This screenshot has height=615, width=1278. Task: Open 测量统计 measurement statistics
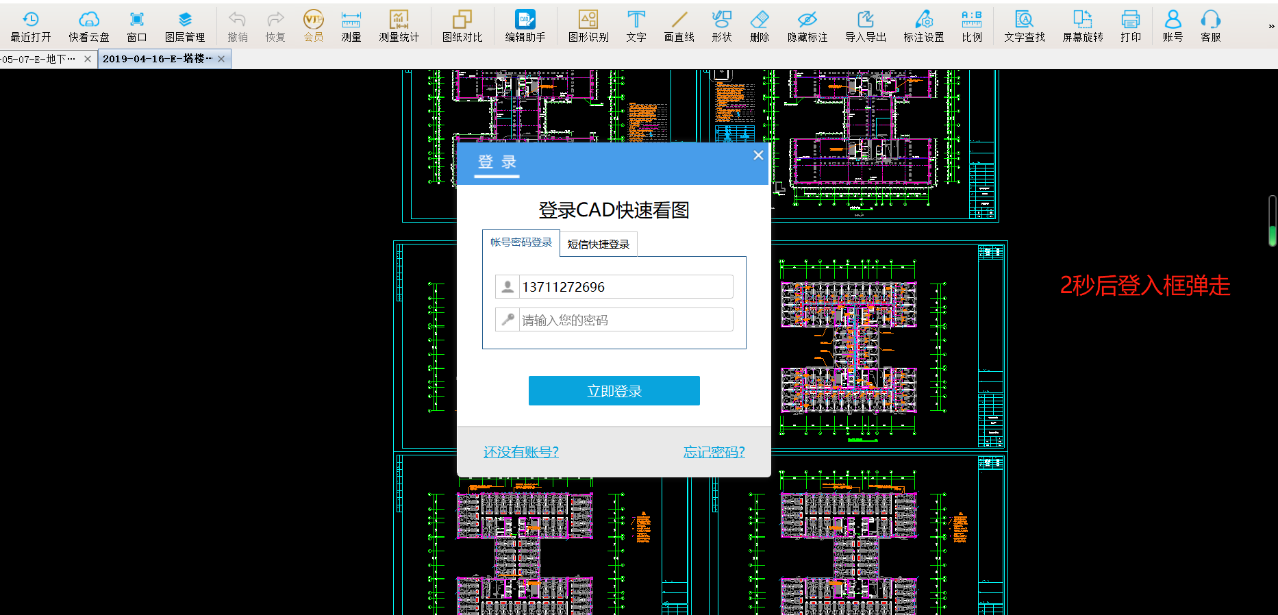pyautogui.click(x=399, y=26)
